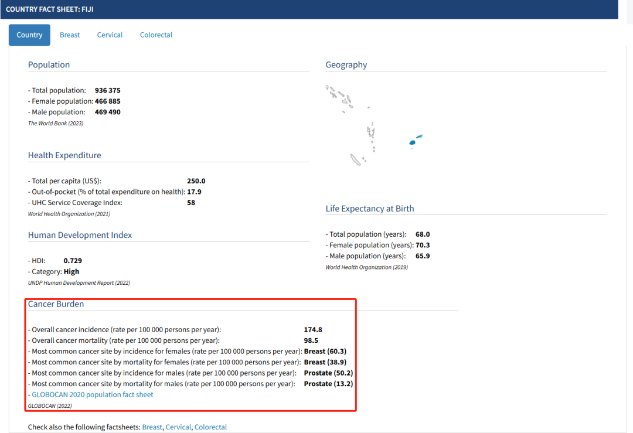Select male mortality value Prostate (13.2)
633x433 pixels.
pyautogui.click(x=328, y=384)
